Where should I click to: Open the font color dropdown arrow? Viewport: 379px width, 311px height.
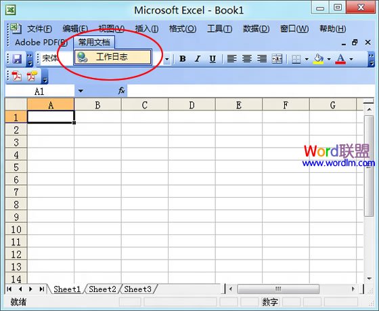pyautogui.click(x=351, y=59)
